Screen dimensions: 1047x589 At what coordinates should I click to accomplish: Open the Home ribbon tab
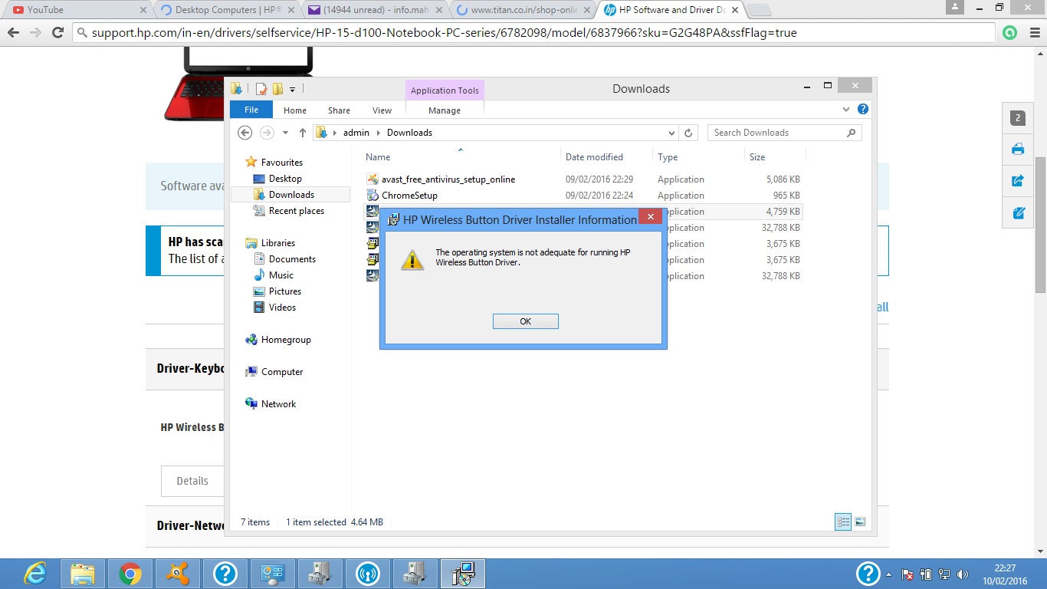[295, 110]
